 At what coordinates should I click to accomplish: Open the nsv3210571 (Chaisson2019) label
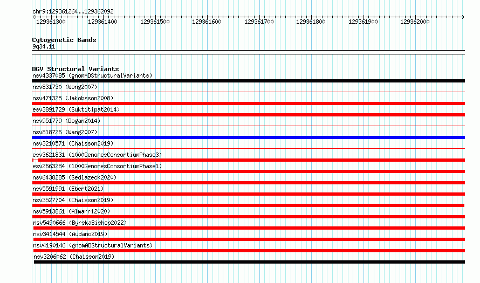(73, 143)
